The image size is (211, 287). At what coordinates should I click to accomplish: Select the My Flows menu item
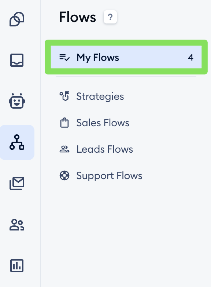tap(126, 57)
